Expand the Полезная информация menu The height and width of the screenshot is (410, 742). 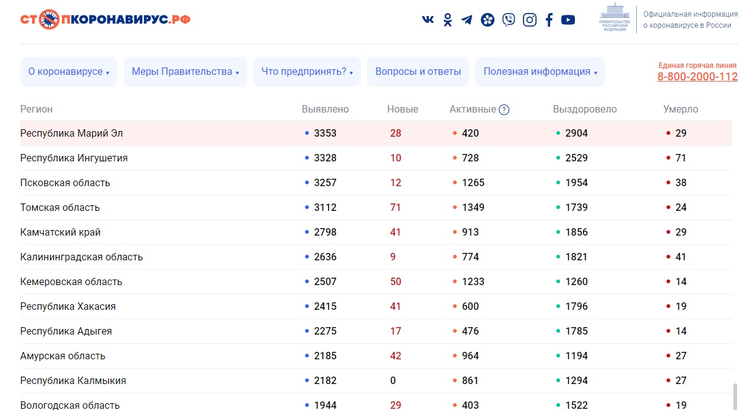click(x=540, y=72)
